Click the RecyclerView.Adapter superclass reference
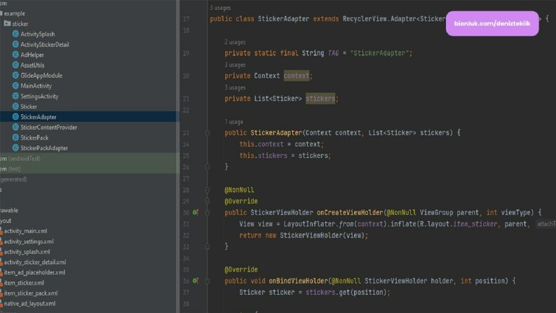This screenshot has height=313, width=556. tap(379, 19)
